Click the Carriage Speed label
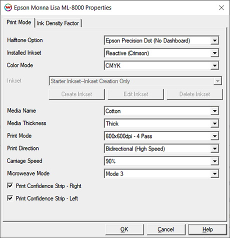 pos(24,161)
